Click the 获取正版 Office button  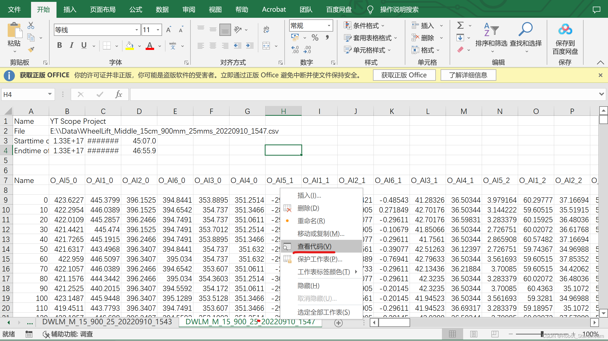(404, 75)
